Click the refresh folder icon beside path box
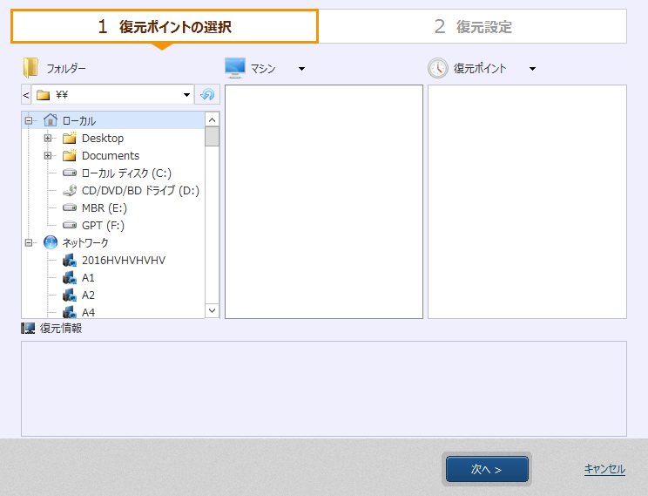 pos(207,94)
